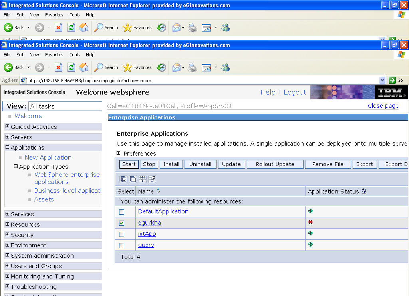The height and width of the screenshot is (296, 409).
Task: Open the Messenger icon in the front toolbar
Action: (x=225, y=67)
